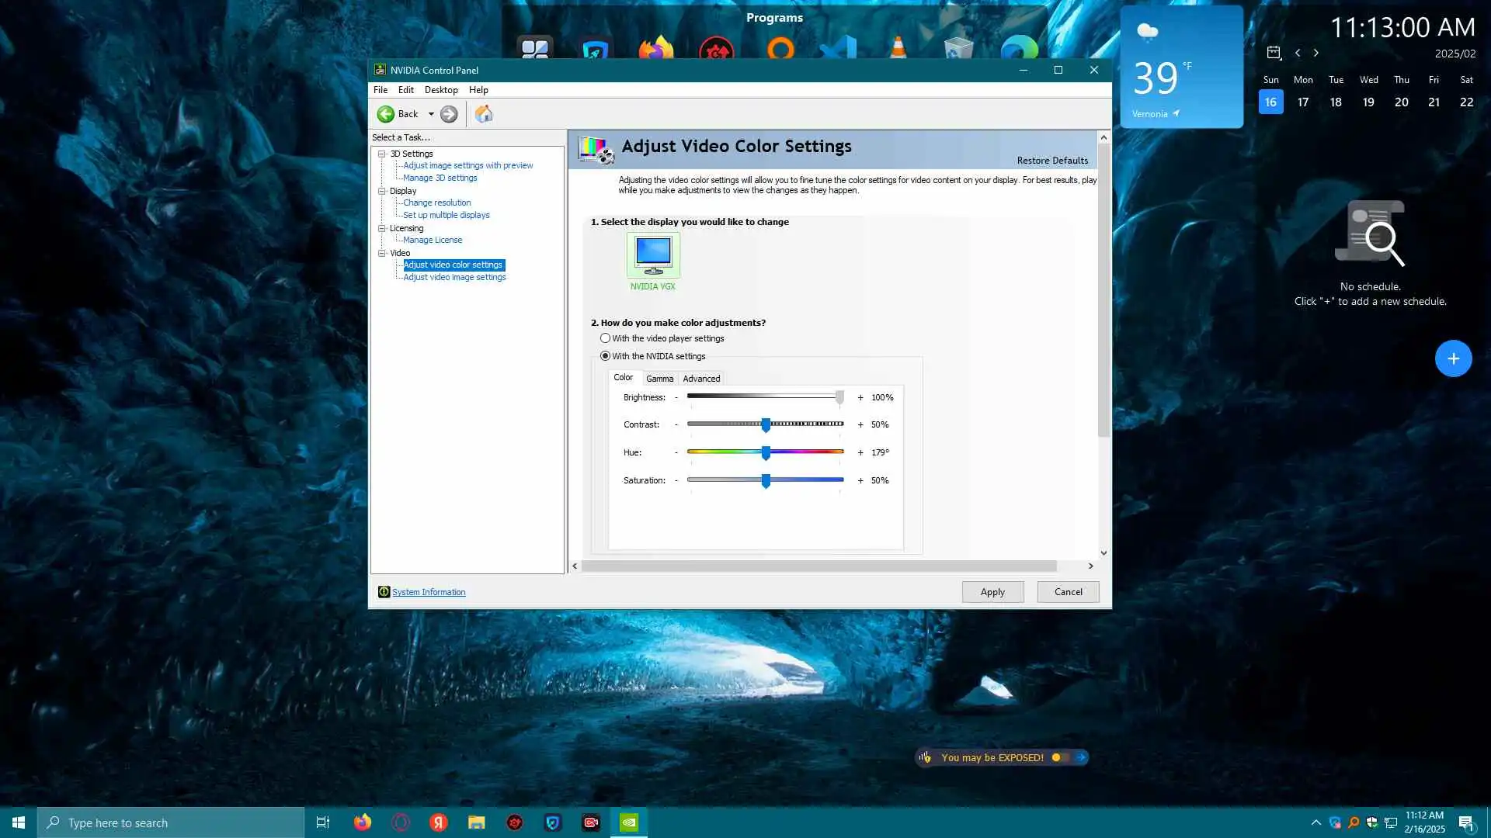1491x838 pixels.
Task: Open the Desktop menu
Action: point(440,90)
